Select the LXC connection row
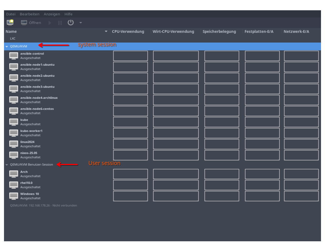The height and width of the screenshot is (245, 325). coord(13,39)
